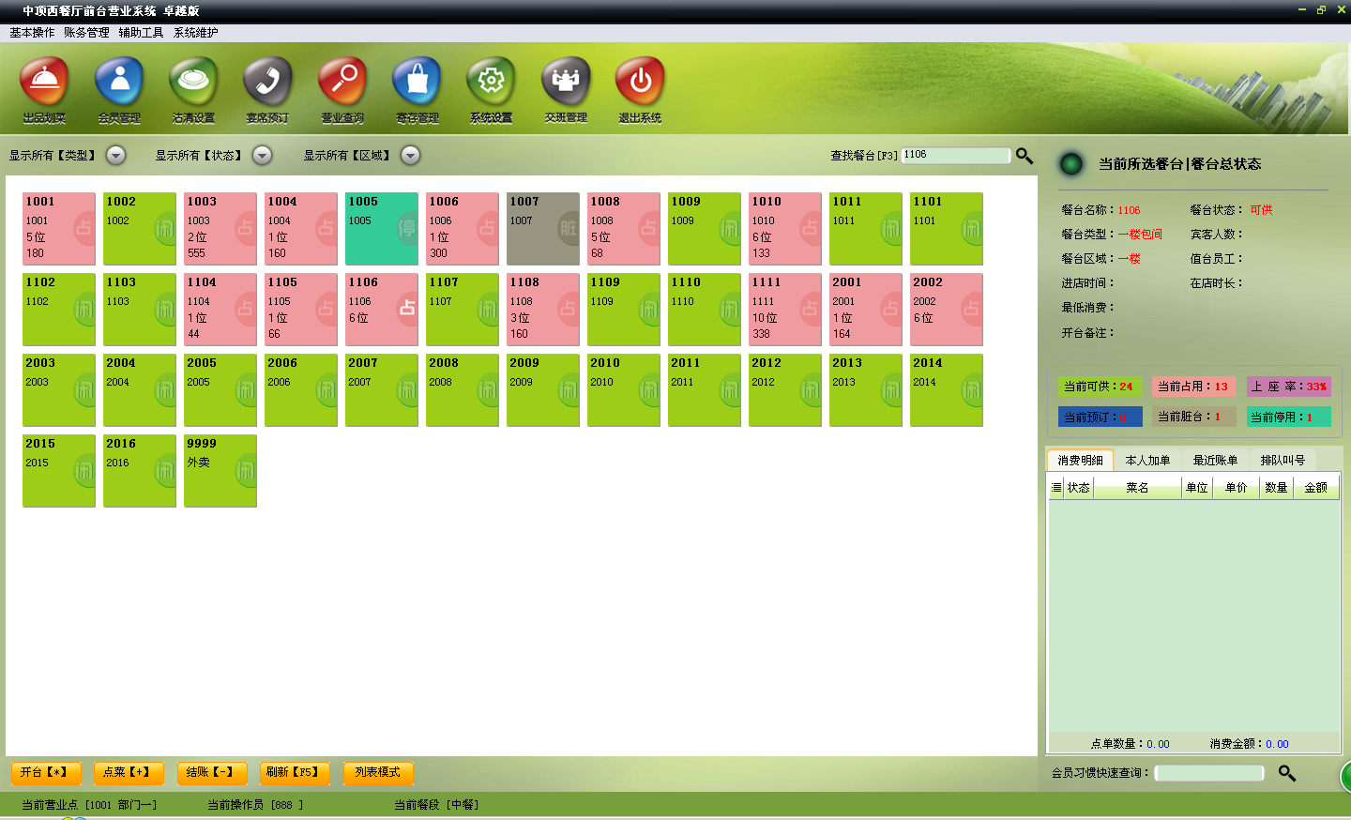Click the 点菜【+】 button

(x=129, y=773)
